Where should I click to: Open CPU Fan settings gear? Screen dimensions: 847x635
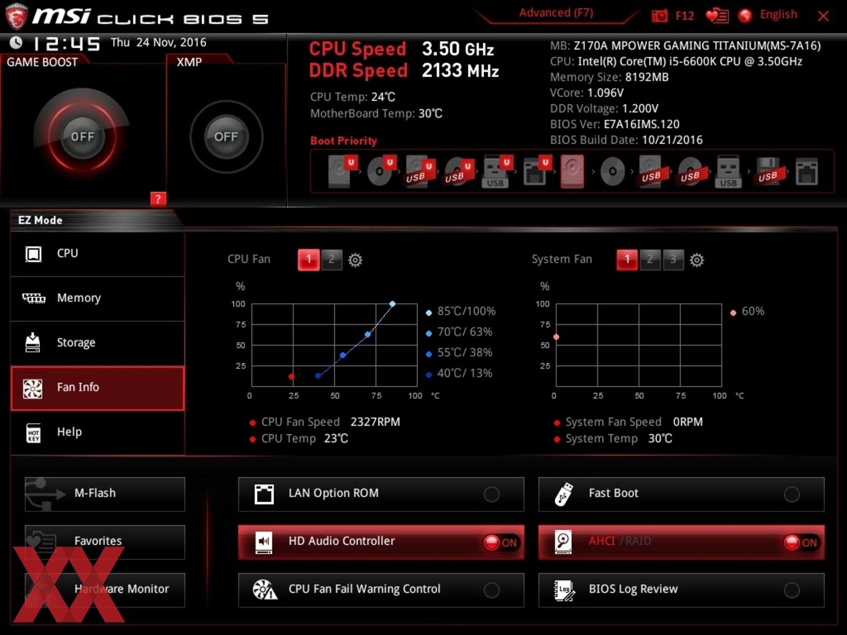tap(355, 260)
